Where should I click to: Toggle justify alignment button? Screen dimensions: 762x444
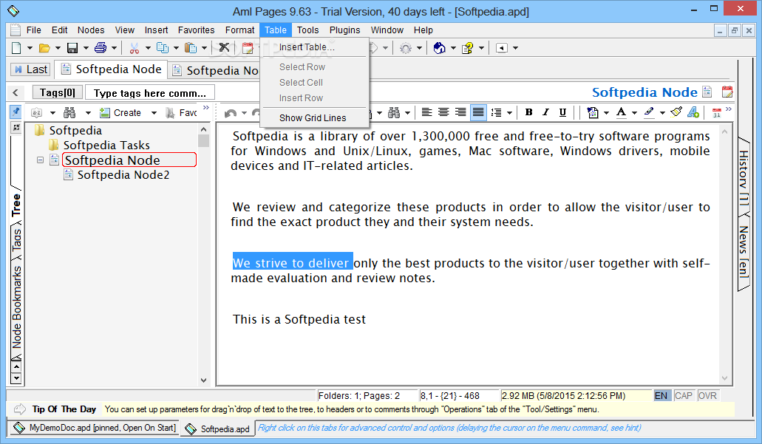[478, 113]
